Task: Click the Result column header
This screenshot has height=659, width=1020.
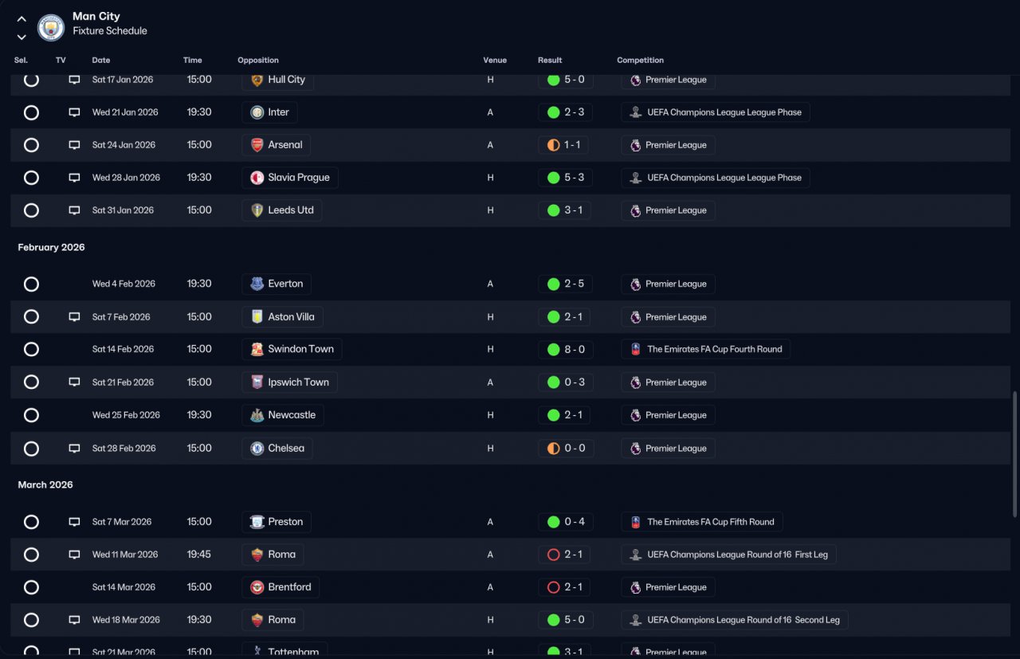Action: [550, 61]
